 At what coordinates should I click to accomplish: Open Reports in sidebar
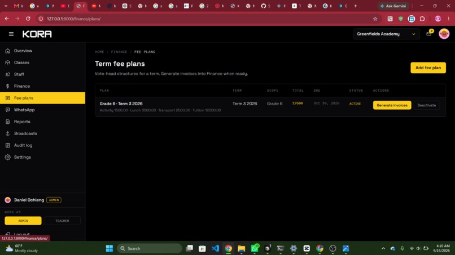(x=43, y=122)
